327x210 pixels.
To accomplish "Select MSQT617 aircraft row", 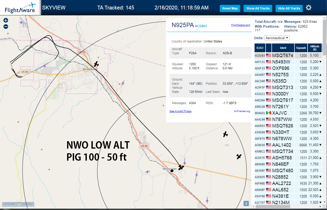I will tap(288, 100).
